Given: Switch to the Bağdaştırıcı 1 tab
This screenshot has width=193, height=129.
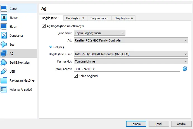Looking at the screenshot, I should (x=51, y=18).
